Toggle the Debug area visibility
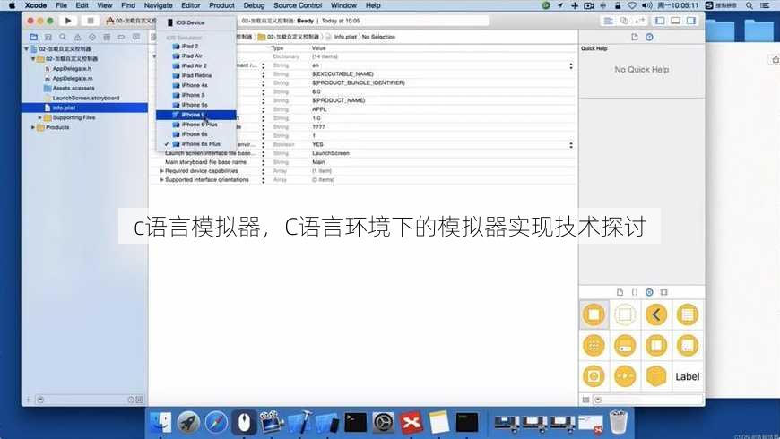The height and width of the screenshot is (439, 780). click(x=675, y=21)
